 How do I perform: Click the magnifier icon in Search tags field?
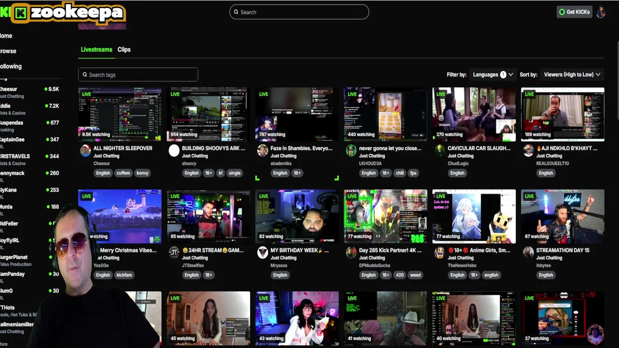[85, 74]
